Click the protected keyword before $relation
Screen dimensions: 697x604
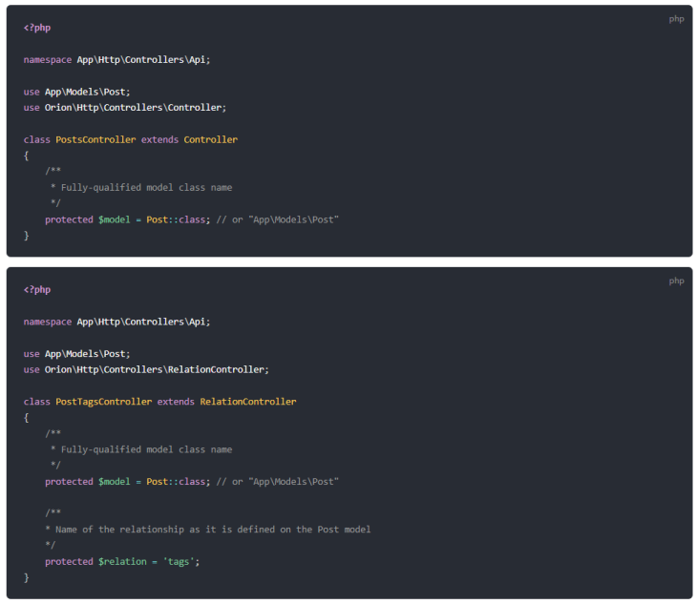coord(69,561)
